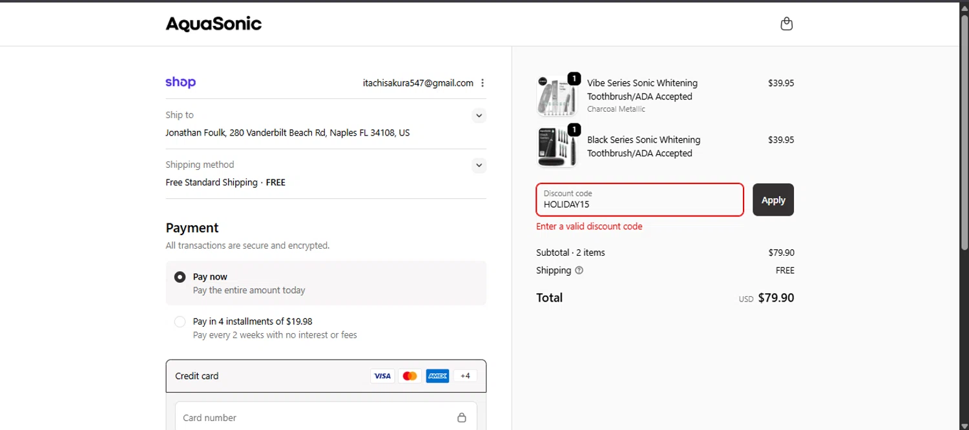Open the shopping bag cart icon
Screen dimensions: 969x430
point(786,24)
